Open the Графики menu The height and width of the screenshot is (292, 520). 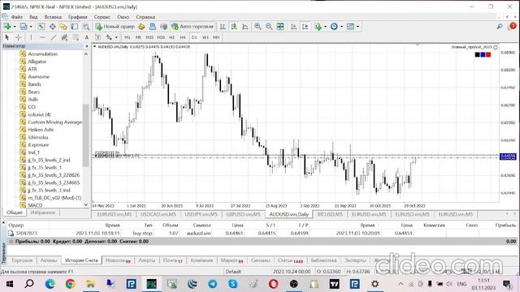(x=78, y=17)
